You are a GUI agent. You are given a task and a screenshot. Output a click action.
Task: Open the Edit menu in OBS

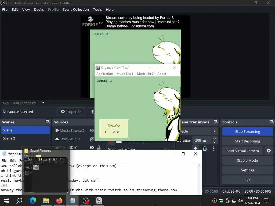[15, 9]
